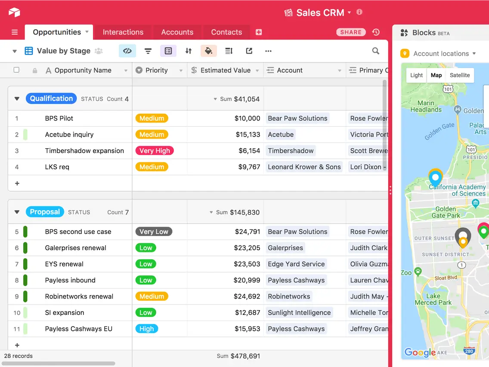489x367 pixels.
Task: Click the row height adjustment icon
Action: pos(229,51)
